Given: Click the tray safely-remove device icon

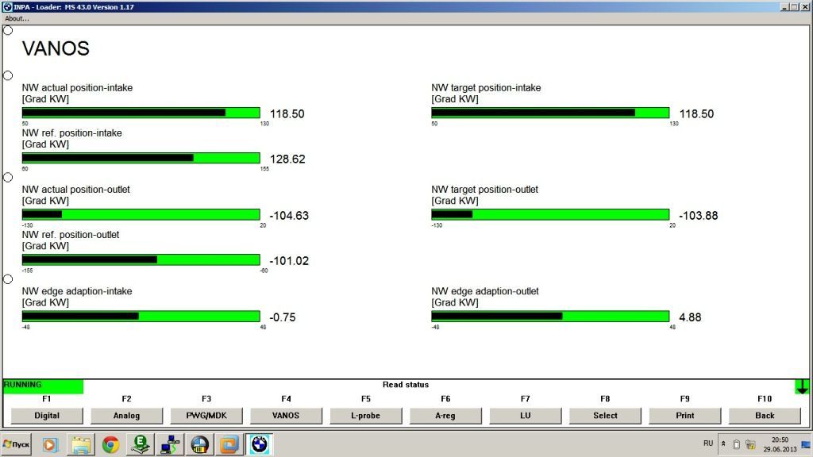Looking at the screenshot, I should 736,444.
